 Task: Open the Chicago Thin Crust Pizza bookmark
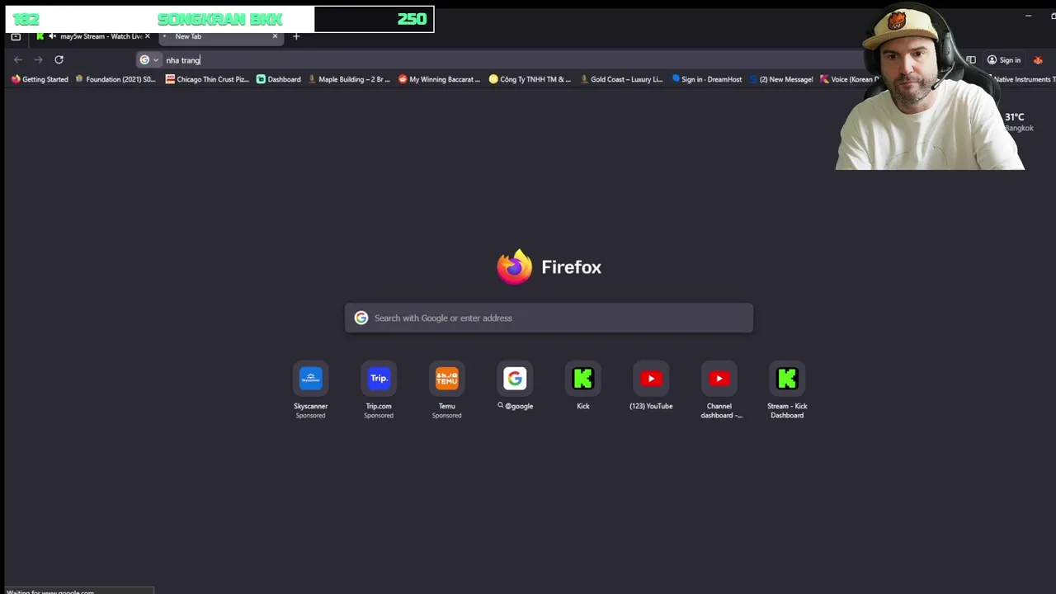(208, 79)
